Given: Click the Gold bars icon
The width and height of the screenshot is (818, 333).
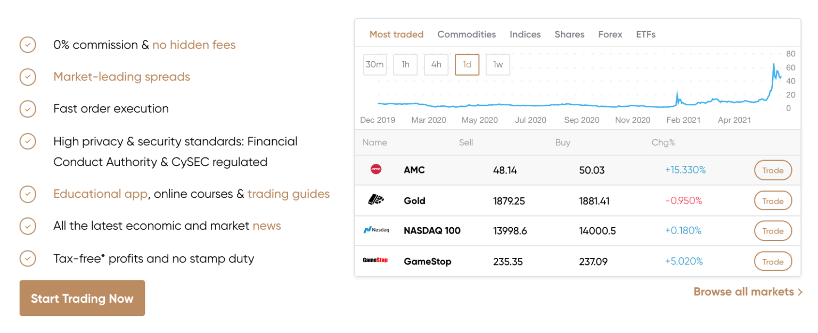Looking at the screenshot, I should 376,200.
